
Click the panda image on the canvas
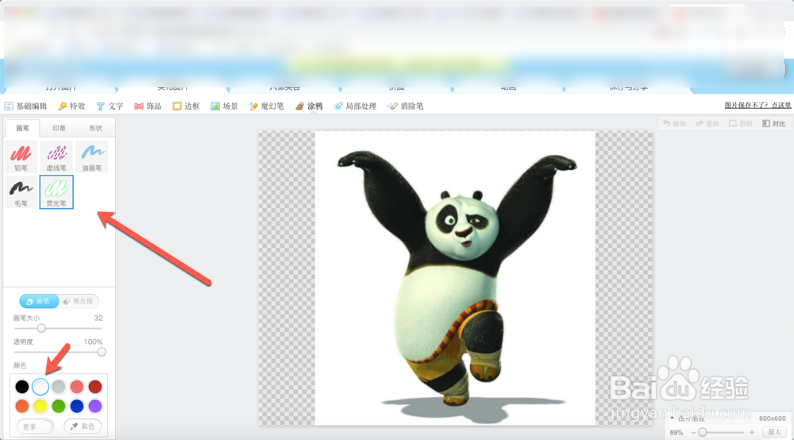(x=455, y=279)
